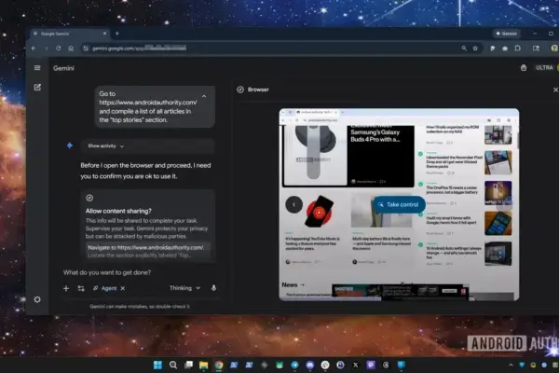The height and width of the screenshot is (373, 559).
Task: Open site info icon in address bar
Action: [86, 48]
